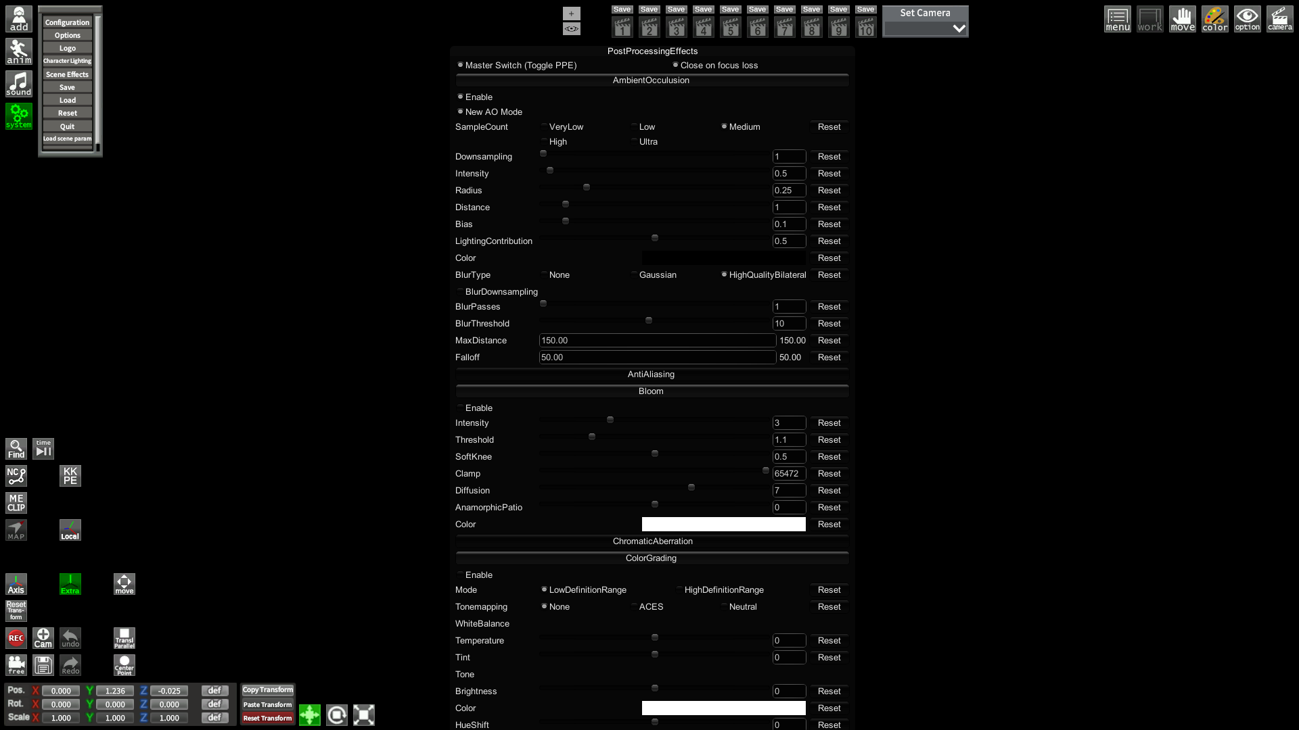Click the white Bloom color swatch
This screenshot has width=1299, height=730.
[723, 525]
